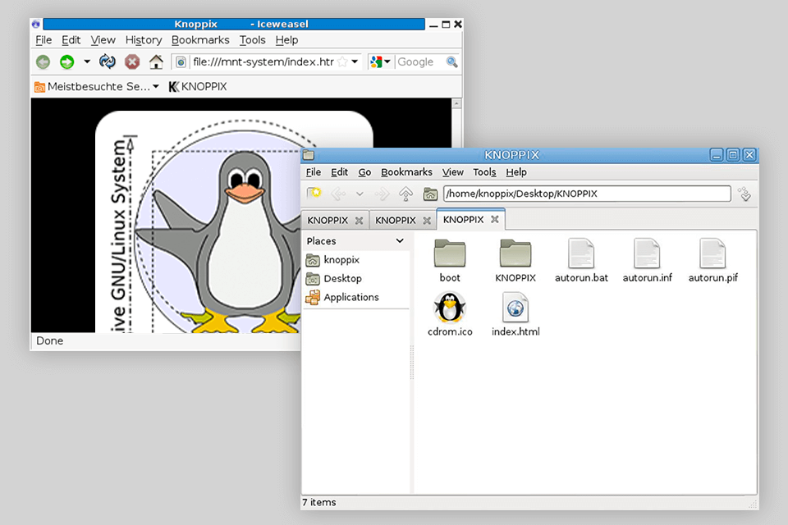Open Edit menu in KNOPPIX file manager

[x=339, y=171]
